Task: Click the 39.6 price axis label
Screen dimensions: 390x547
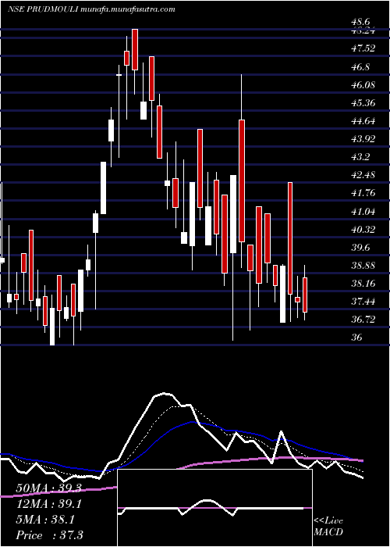Action: tap(360, 248)
